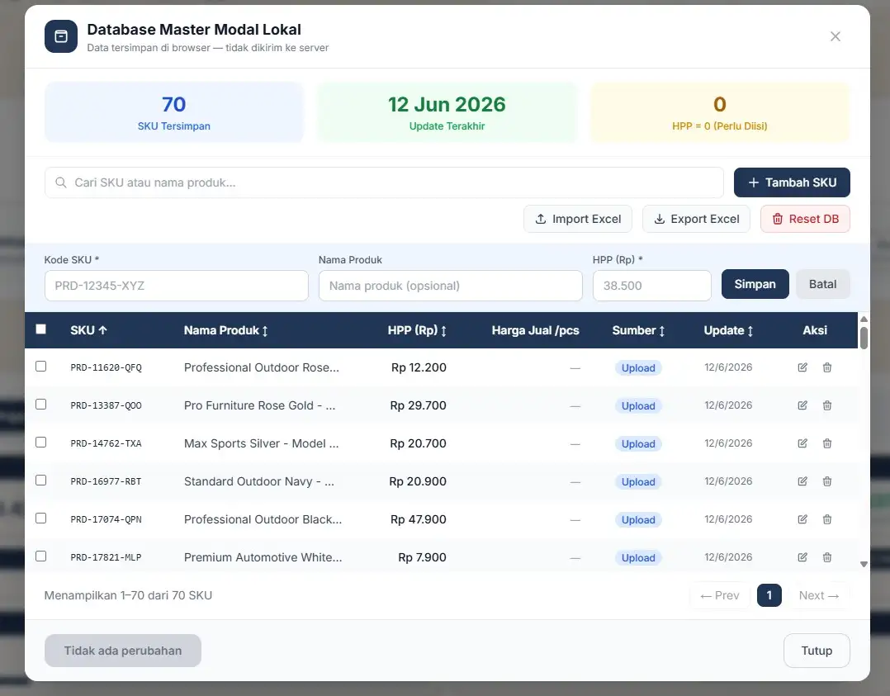
Task: Click the 70 SKU Tersimpan card
Action: coord(174,112)
